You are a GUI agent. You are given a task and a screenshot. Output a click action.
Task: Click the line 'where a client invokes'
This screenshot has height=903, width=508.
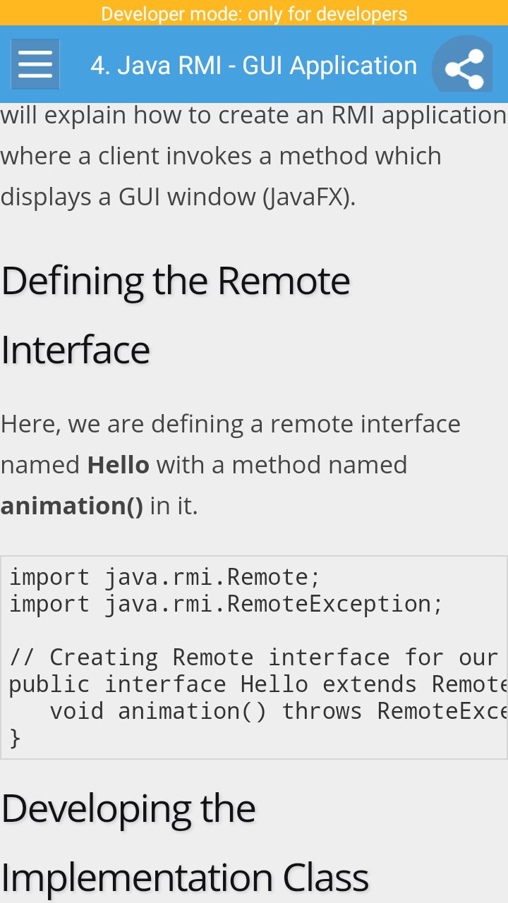coord(221,156)
